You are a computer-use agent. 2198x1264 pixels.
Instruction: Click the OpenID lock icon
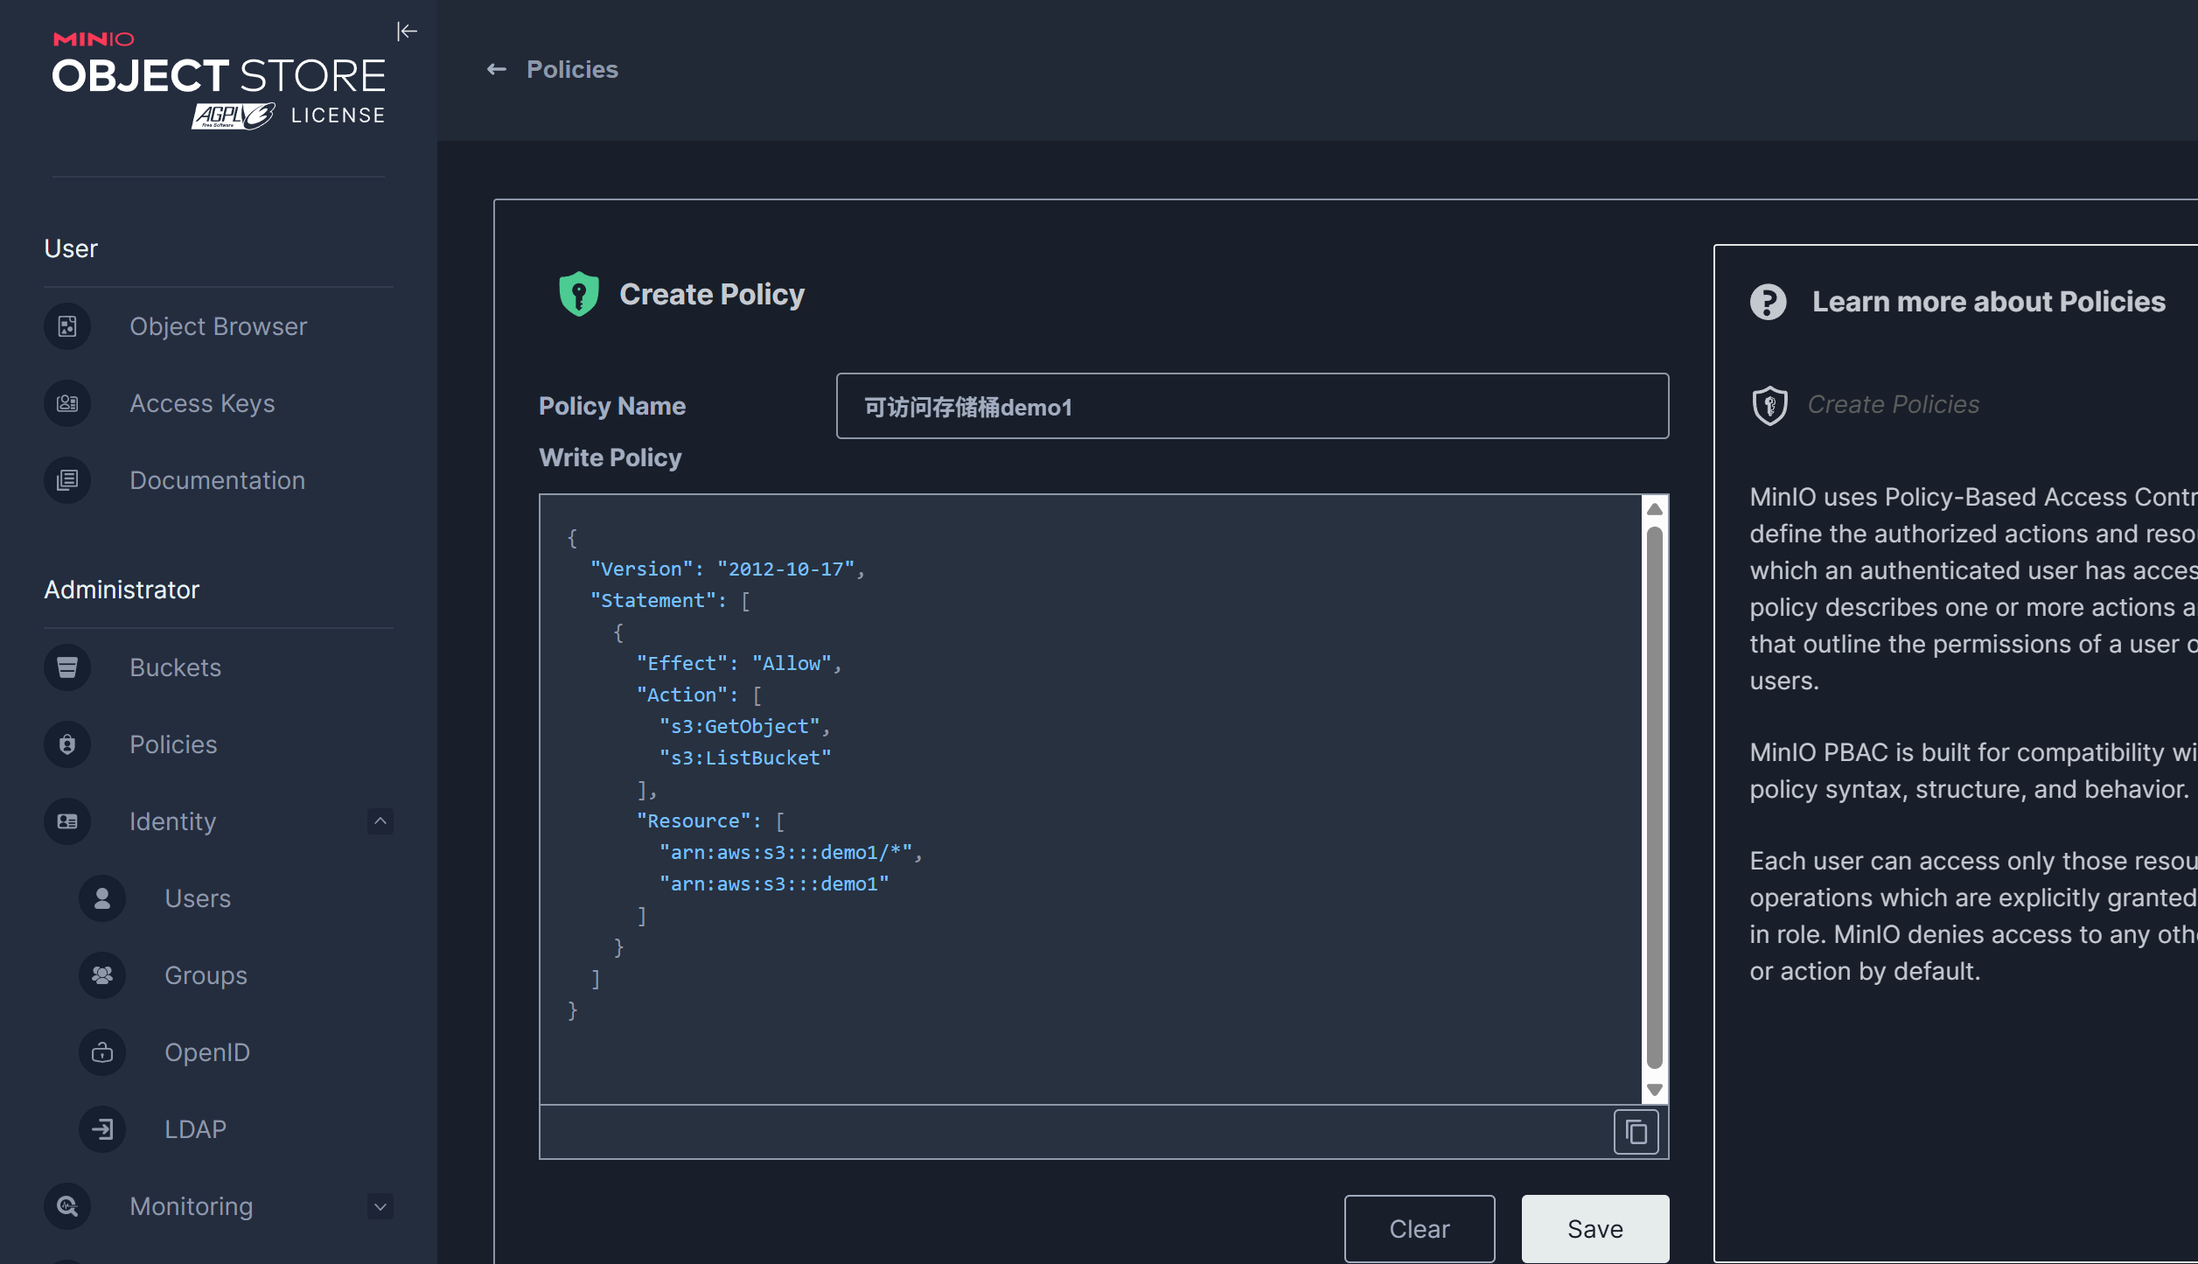coord(102,1052)
